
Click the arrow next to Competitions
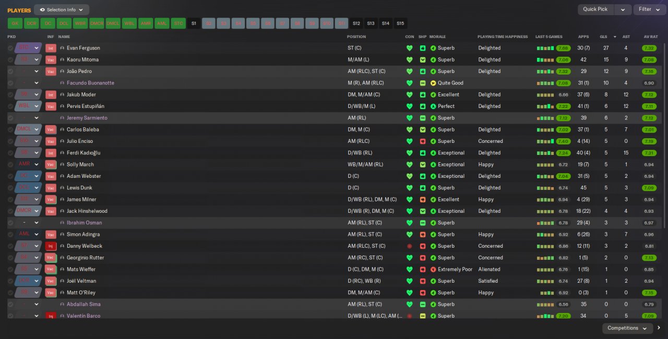[659, 328]
